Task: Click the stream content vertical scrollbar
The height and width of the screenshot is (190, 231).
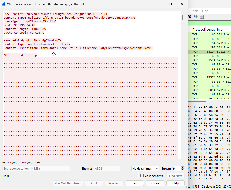Action: pyautogui.click(x=183, y=75)
